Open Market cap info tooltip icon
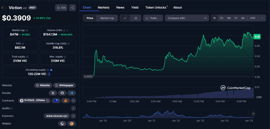The image size is (270, 129). [x=27, y=30]
